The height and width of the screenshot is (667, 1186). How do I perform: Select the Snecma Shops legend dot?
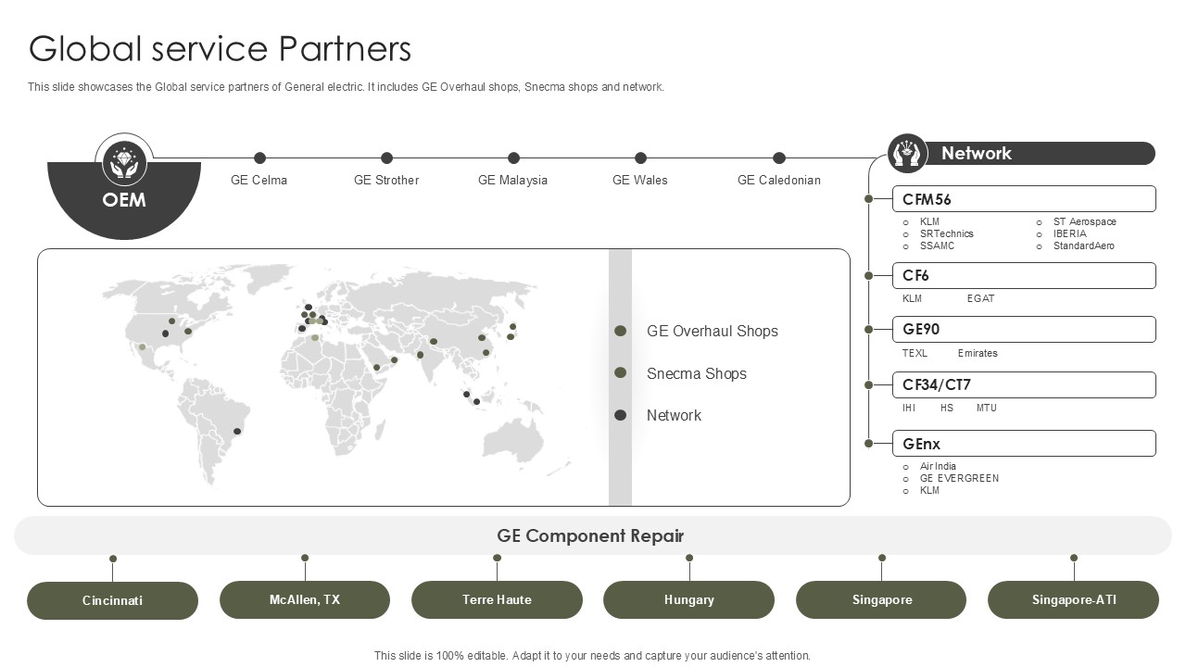click(621, 372)
